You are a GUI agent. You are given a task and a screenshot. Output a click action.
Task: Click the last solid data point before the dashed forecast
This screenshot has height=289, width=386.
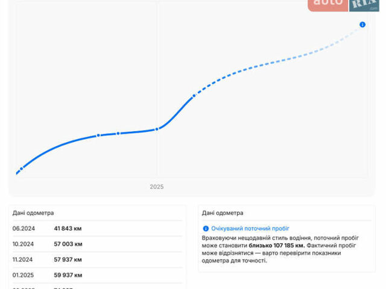pos(194,95)
